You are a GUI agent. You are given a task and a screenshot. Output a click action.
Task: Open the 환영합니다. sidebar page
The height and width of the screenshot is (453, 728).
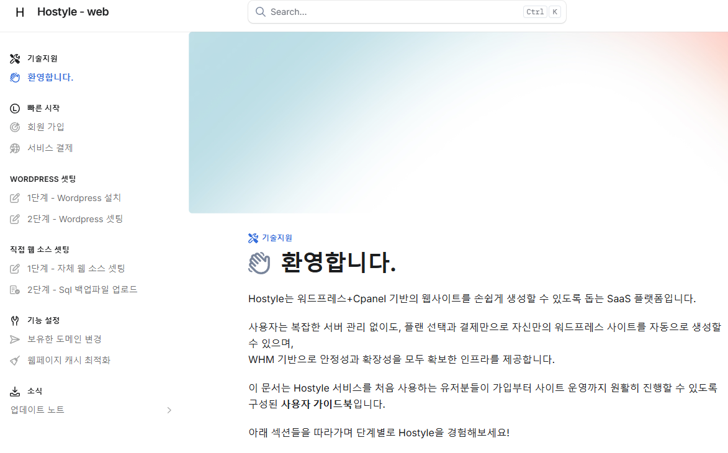pyautogui.click(x=50, y=78)
